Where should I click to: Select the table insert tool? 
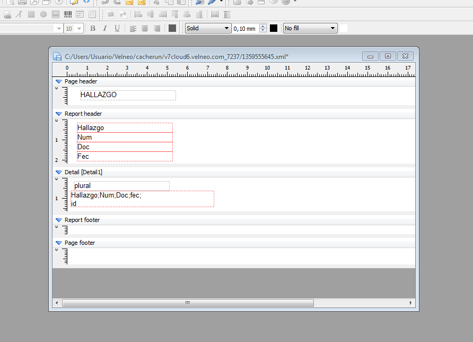92,14
